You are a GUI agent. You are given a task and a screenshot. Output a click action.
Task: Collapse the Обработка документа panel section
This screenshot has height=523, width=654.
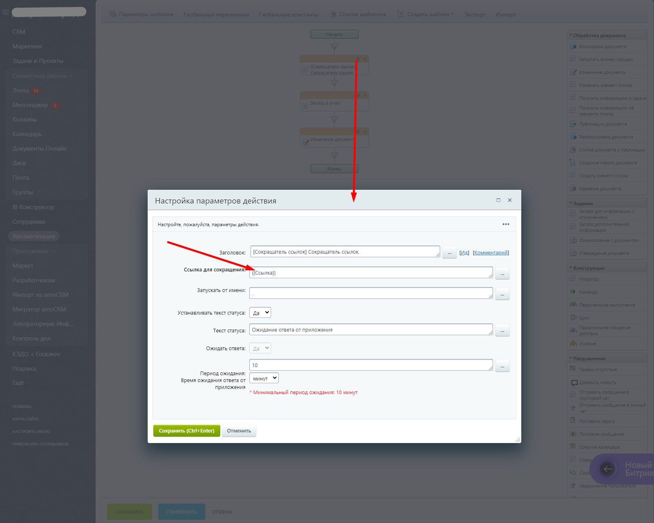570,35
